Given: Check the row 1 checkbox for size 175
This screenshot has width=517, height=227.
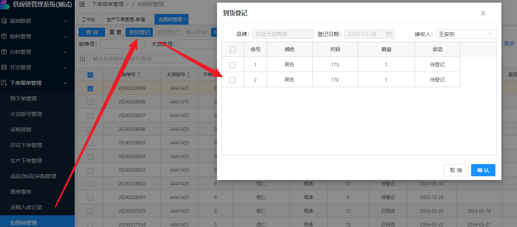Looking at the screenshot, I should pos(233,65).
